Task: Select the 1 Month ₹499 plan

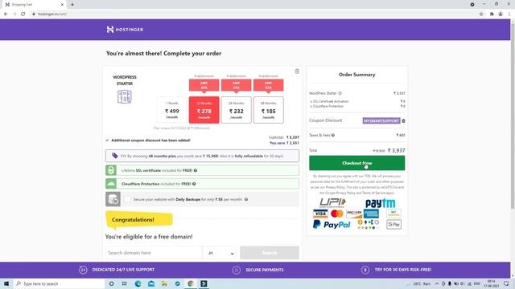Action: coord(172,110)
